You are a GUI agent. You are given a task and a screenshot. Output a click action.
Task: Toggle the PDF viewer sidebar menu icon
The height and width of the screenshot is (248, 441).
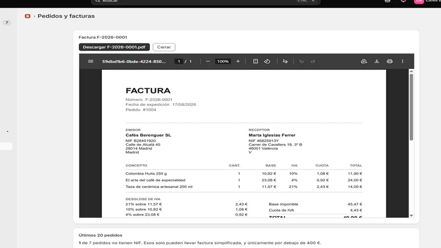coord(90,61)
